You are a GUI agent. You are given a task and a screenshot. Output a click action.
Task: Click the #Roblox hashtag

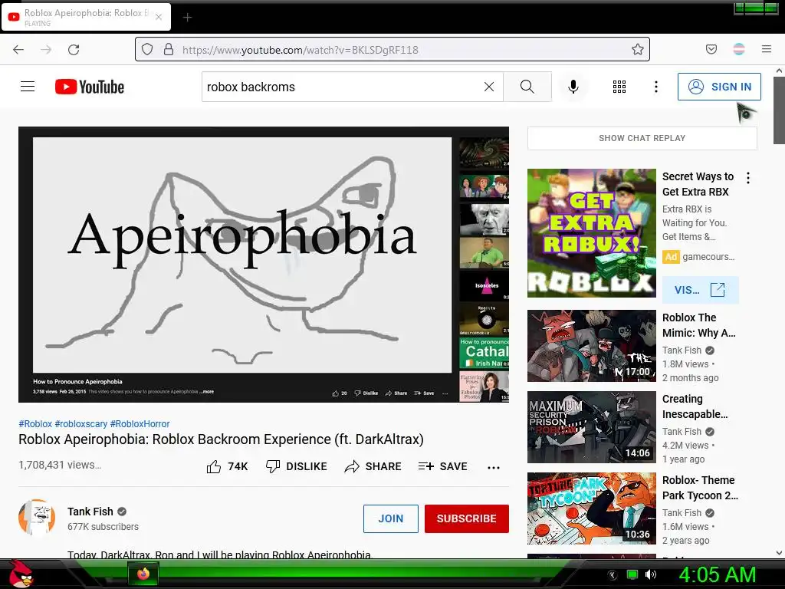[35, 423]
